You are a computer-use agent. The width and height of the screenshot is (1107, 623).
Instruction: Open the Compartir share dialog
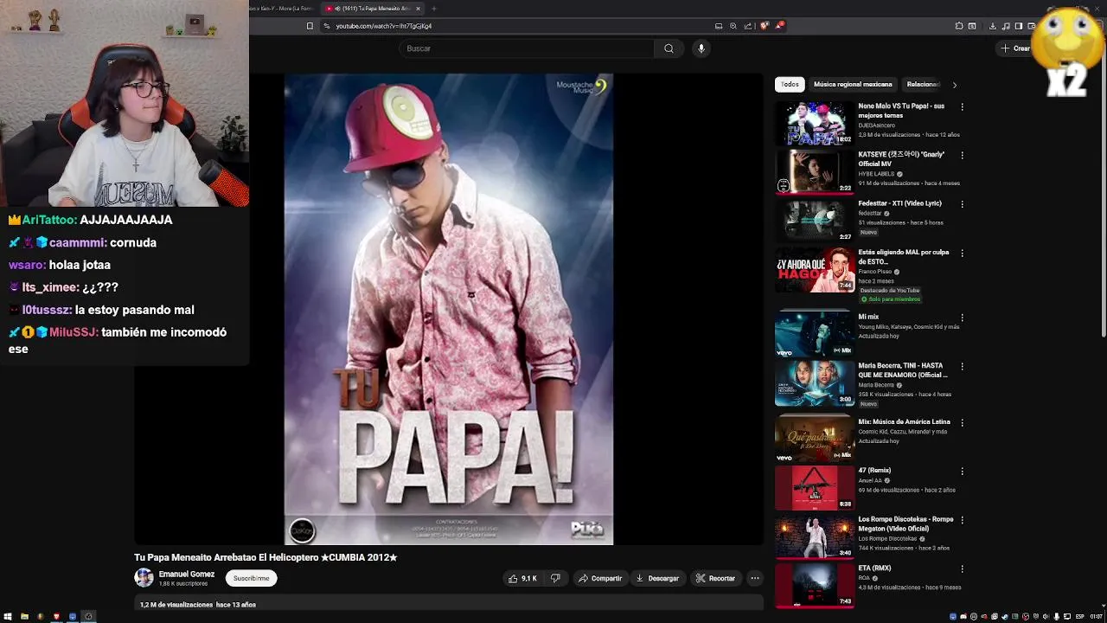click(600, 578)
